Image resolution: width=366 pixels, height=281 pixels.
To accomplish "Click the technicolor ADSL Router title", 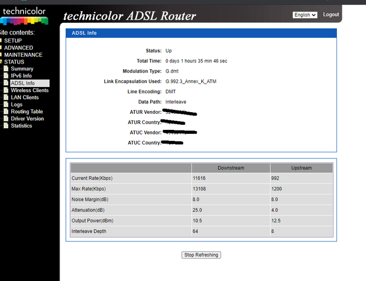I will click(x=130, y=16).
